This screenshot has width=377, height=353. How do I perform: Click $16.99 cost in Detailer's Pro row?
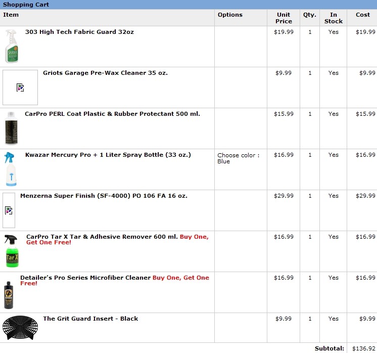coord(365,278)
